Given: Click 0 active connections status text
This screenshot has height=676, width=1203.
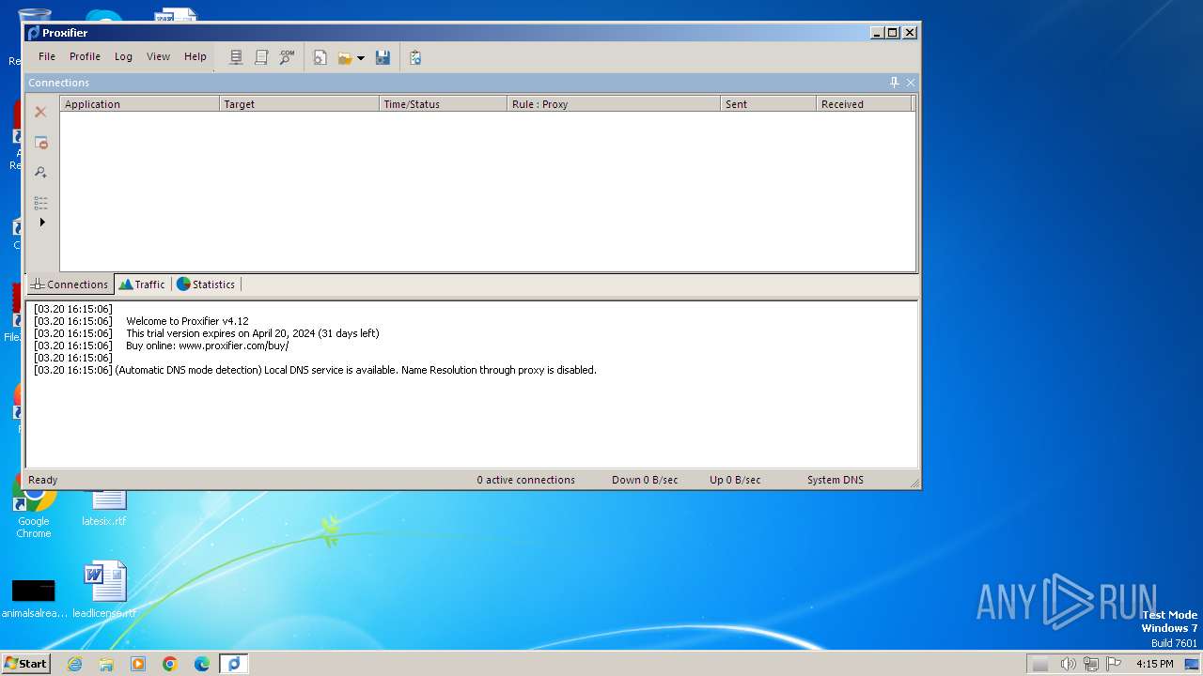Looking at the screenshot, I should 525,480.
